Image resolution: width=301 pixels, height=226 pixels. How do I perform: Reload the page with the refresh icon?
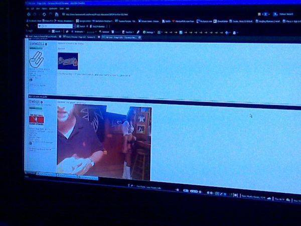[44, 14]
